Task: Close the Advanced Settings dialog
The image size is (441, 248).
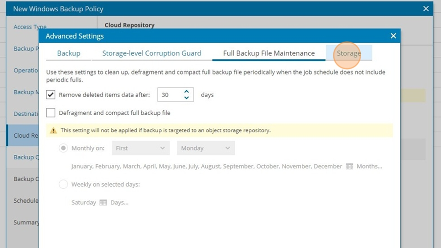Action: point(393,36)
